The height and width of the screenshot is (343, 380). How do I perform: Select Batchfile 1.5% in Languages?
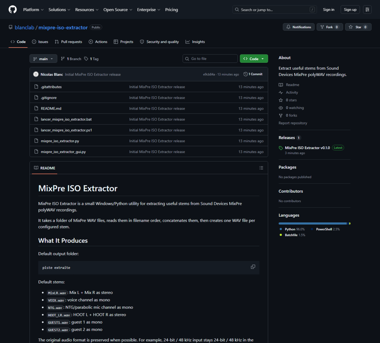tap(292, 235)
